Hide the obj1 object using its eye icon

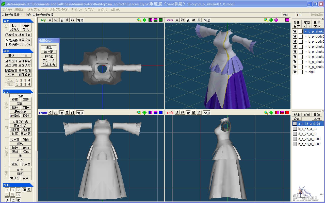click(x=295, y=72)
